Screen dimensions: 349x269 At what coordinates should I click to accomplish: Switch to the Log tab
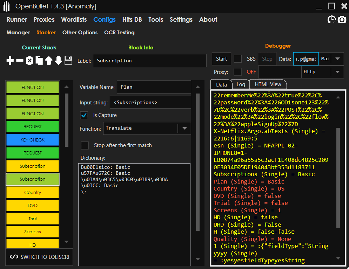[240, 84]
